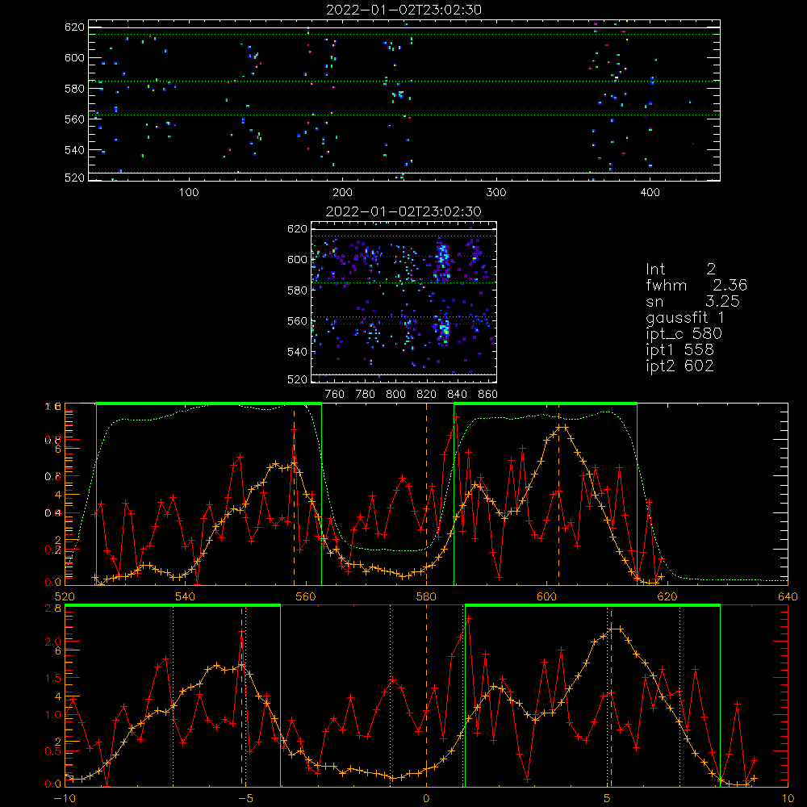
Task: Click x-axis label -10 on bottom plot
Action: [x=65, y=799]
